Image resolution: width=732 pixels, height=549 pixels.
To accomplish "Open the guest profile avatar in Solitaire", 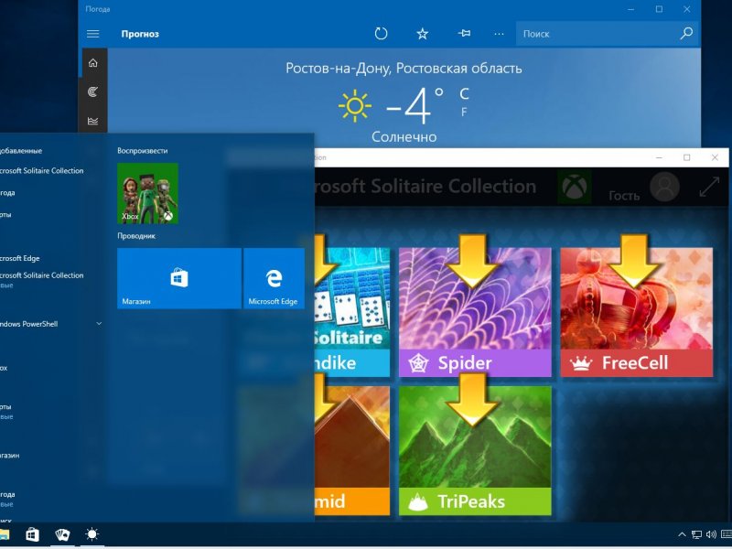I will pos(664,187).
